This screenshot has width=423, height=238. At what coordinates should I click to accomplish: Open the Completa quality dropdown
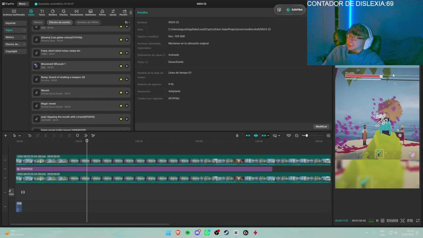(392, 220)
